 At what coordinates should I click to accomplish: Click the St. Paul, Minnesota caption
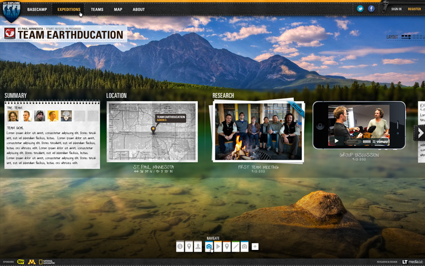pyautogui.click(x=153, y=167)
